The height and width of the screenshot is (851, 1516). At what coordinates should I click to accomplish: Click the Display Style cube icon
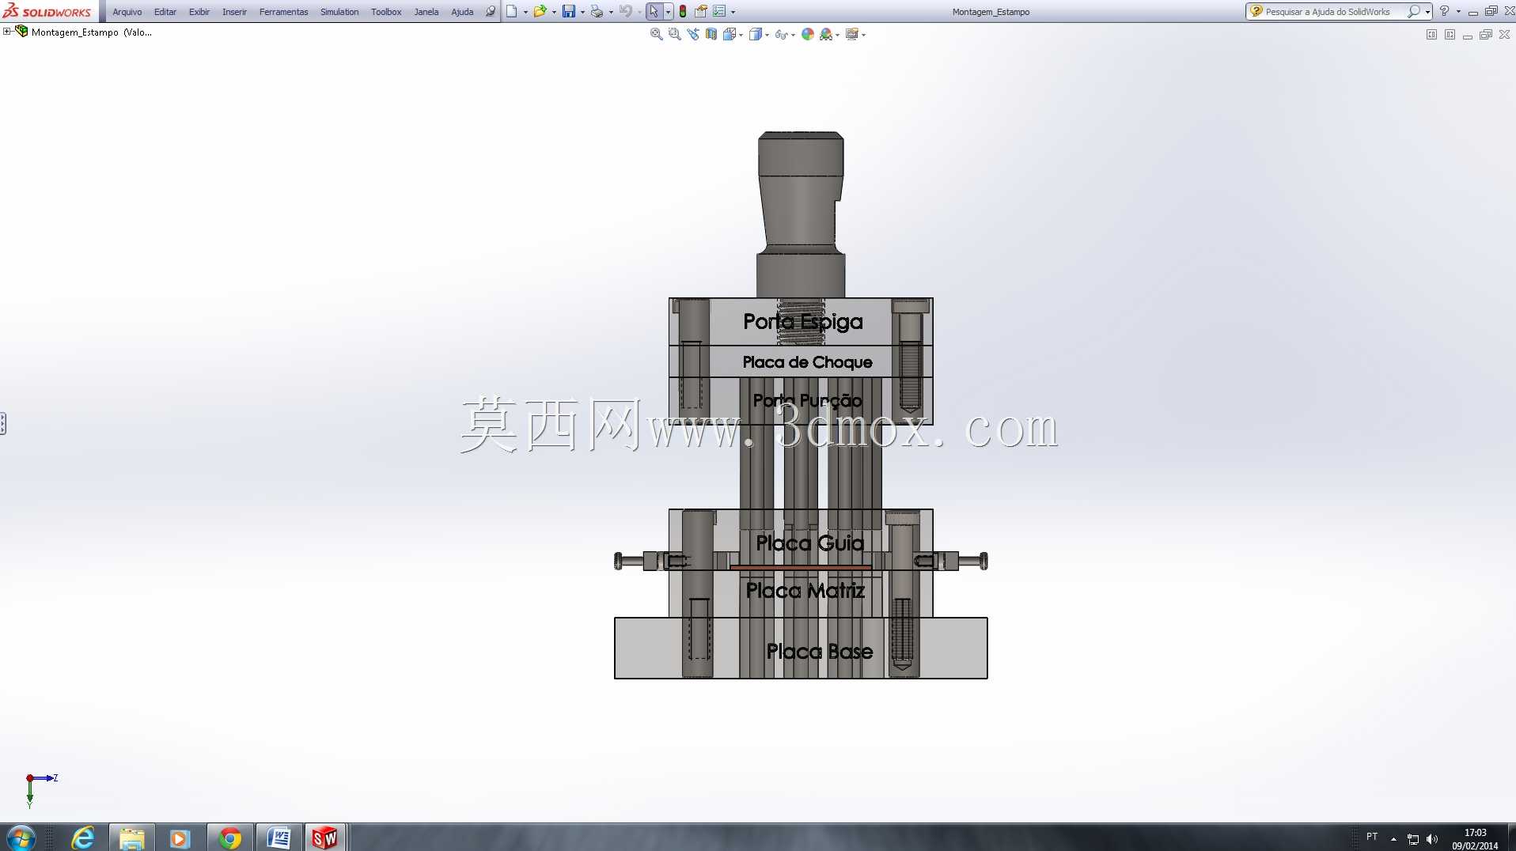756,34
